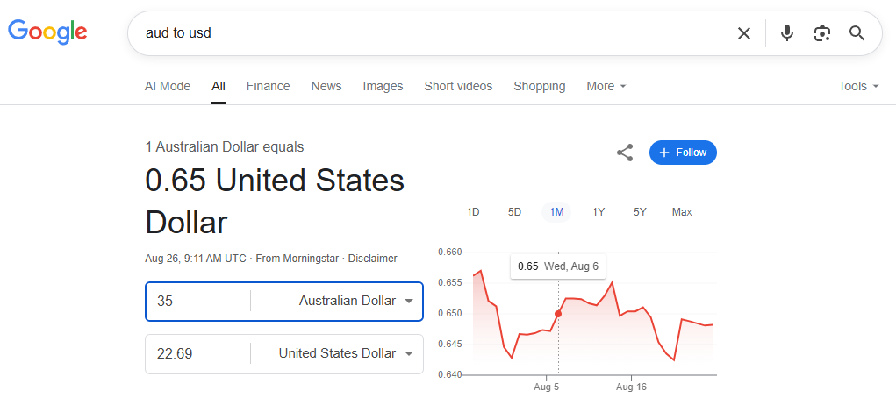
Task: Open Google Lens image search icon
Action: click(821, 33)
